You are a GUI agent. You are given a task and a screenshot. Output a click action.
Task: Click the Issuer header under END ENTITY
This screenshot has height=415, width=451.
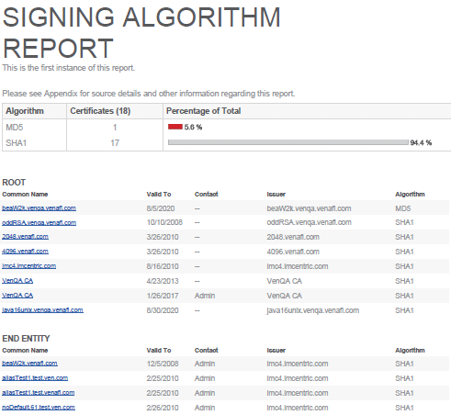point(276,350)
